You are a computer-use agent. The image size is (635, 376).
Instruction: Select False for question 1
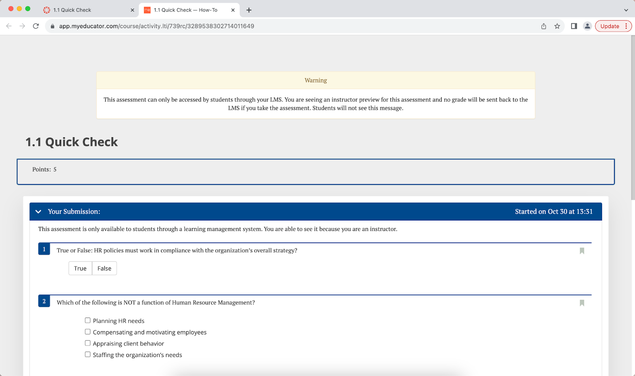(x=104, y=269)
